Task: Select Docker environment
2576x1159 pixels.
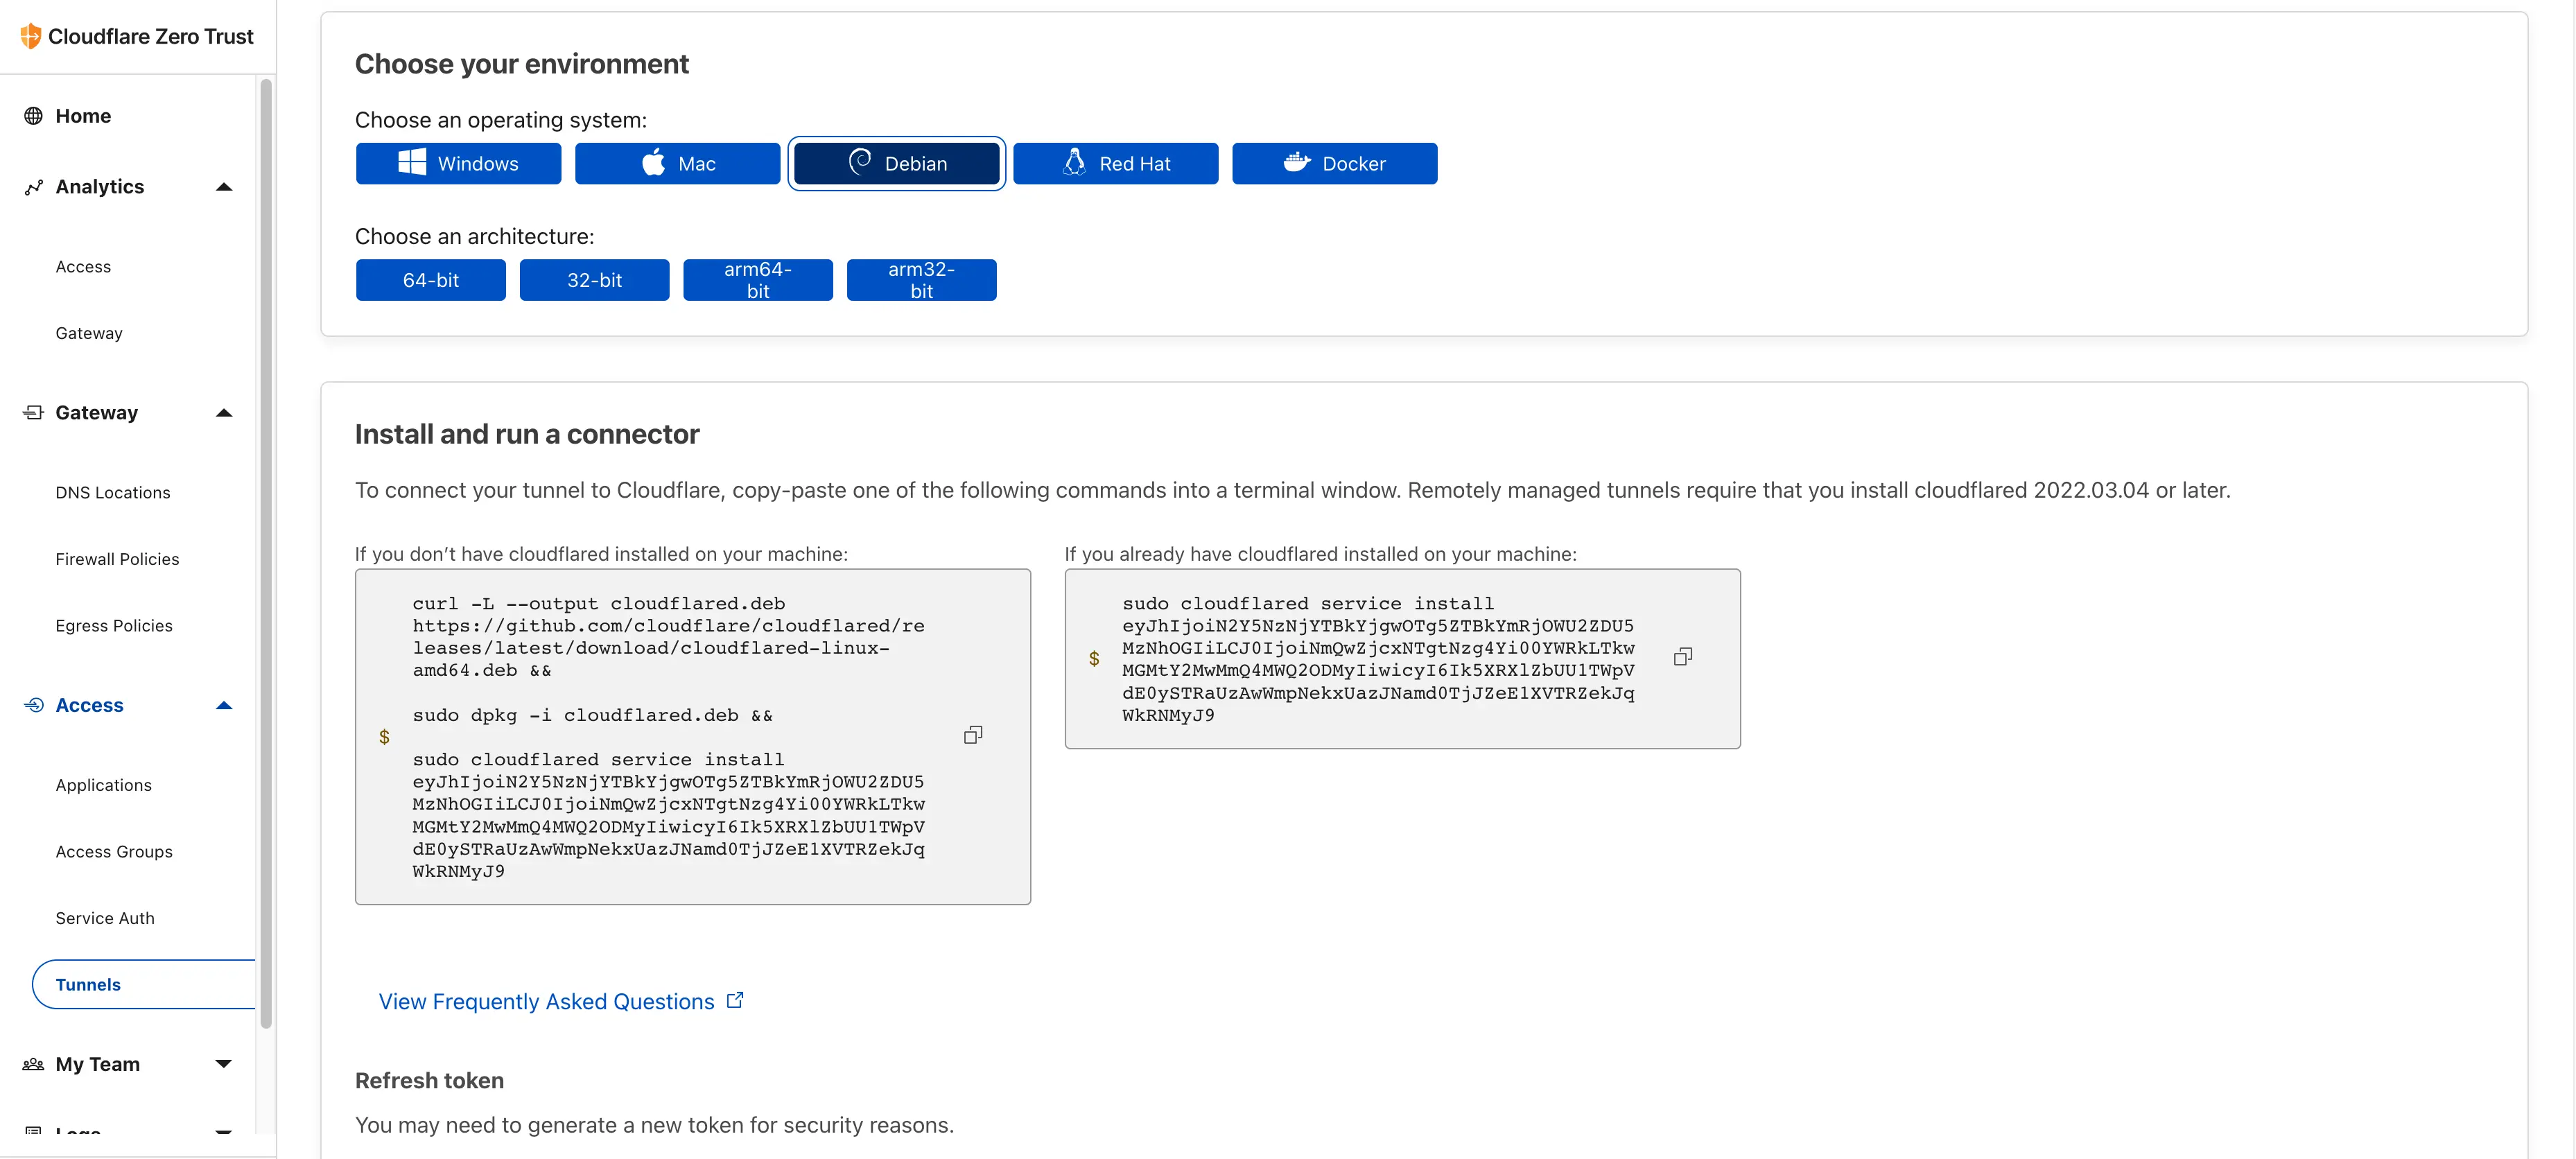Action: pyautogui.click(x=1334, y=163)
